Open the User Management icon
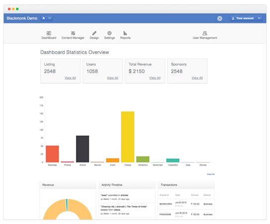This screenshot has width=270, height=224. point(205,33)
